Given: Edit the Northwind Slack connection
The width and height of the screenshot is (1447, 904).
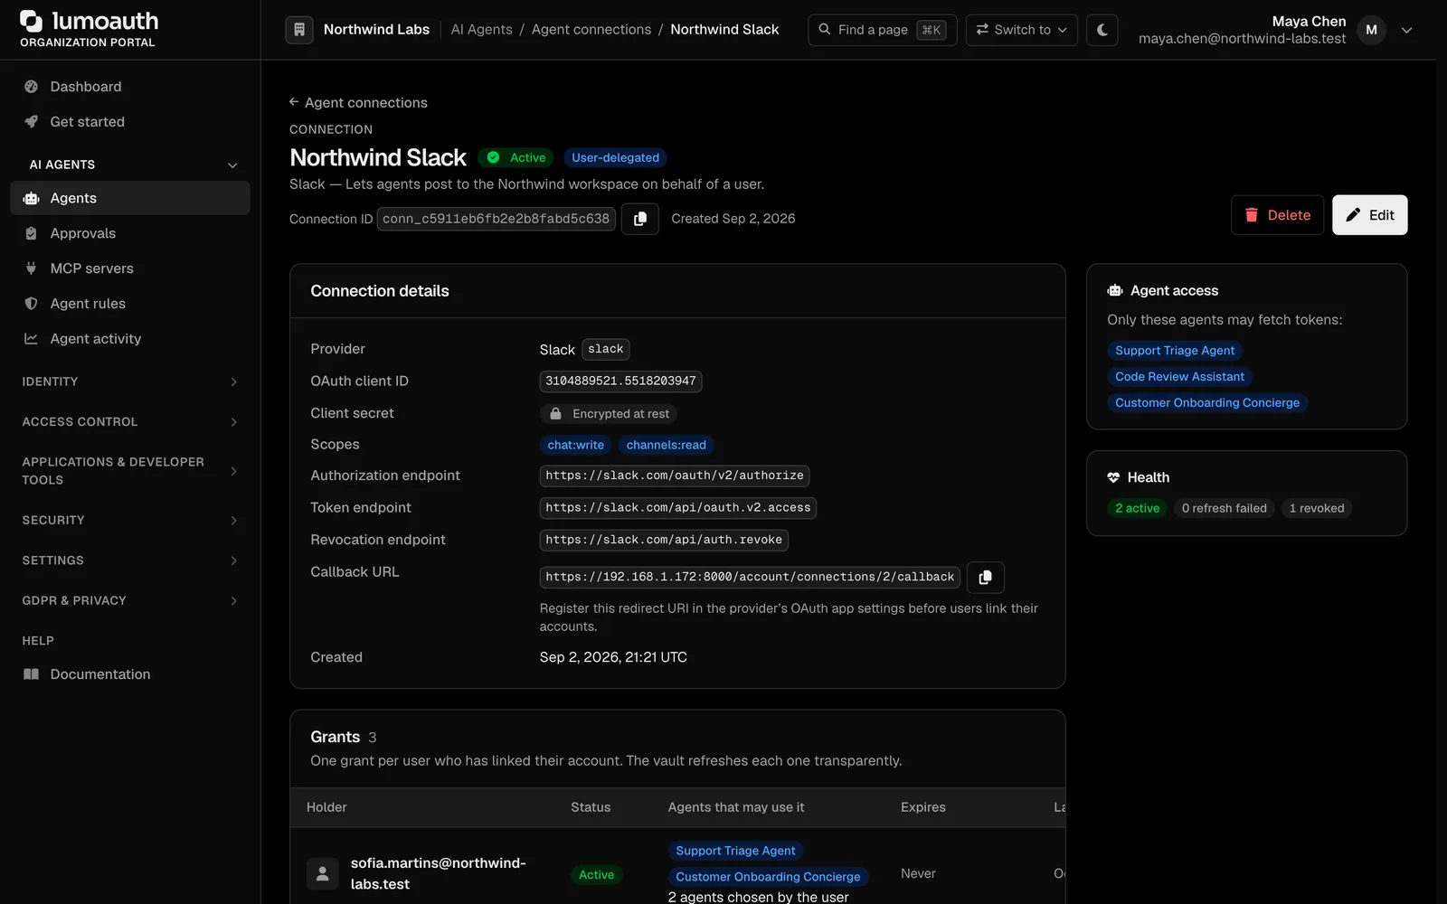Looking at the screenshot, I should click(x=1369, y=215).
